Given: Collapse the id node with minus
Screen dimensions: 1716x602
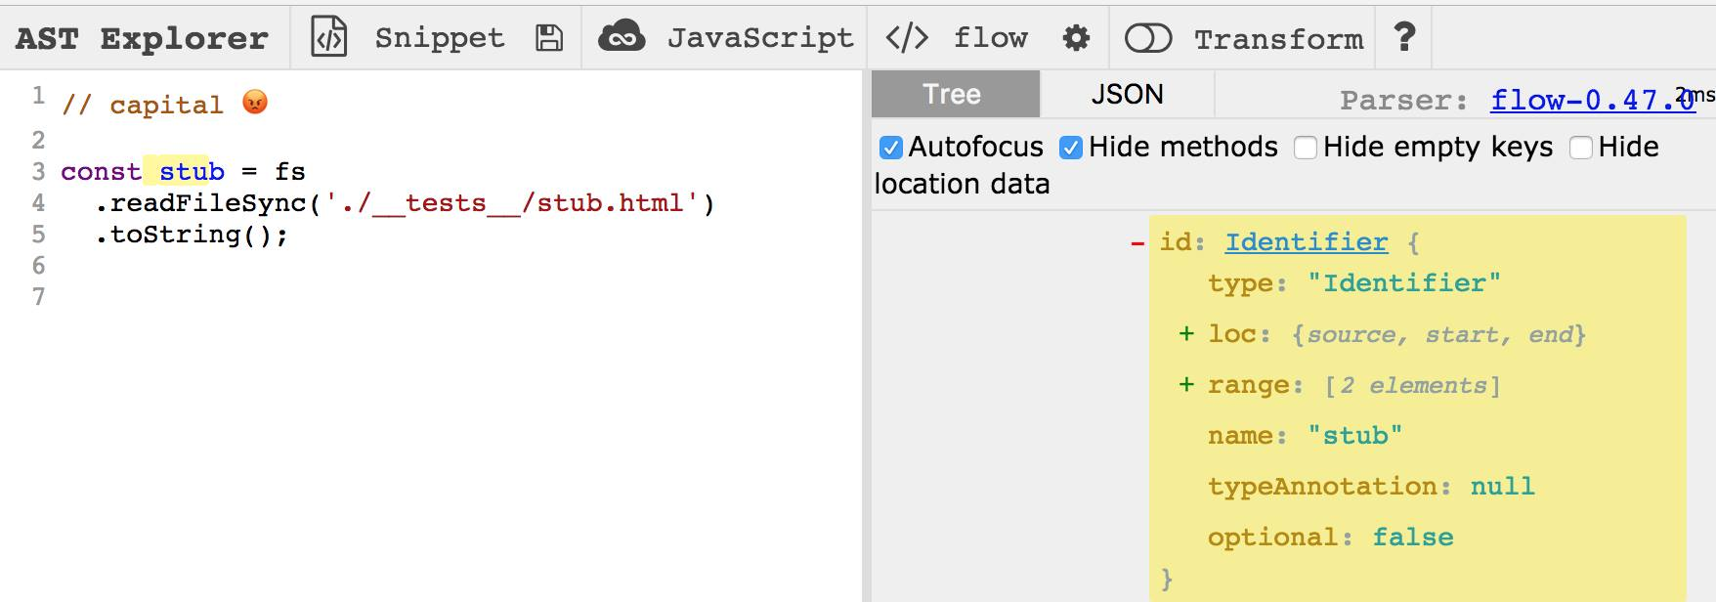Looking at the screenshot, I should 1137,242.
